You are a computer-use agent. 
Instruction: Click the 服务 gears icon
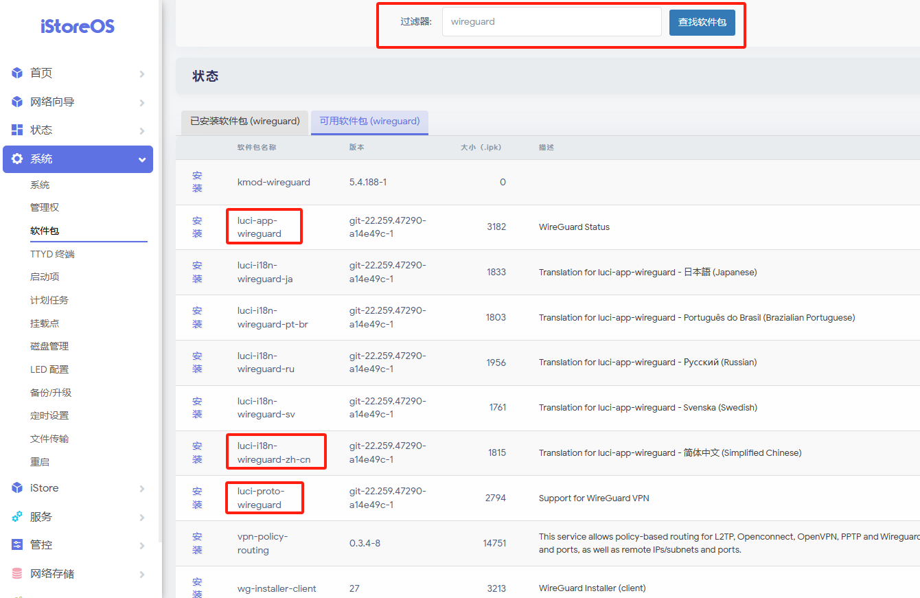17,517
